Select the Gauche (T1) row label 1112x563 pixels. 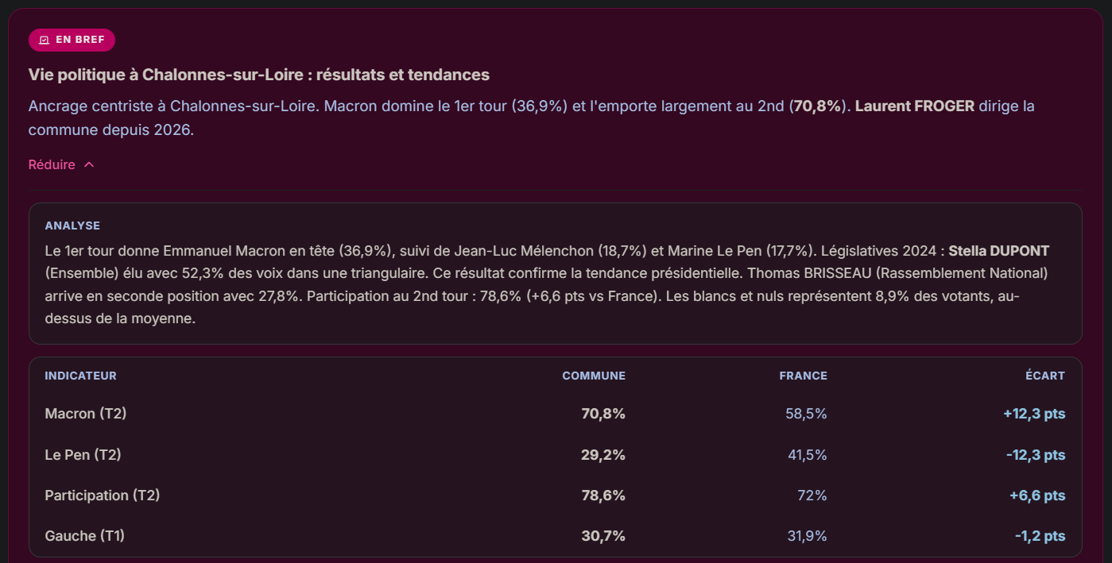(85, 536)
